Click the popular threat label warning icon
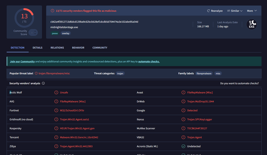Screen dimensions: 267x155 click(36, 74)
